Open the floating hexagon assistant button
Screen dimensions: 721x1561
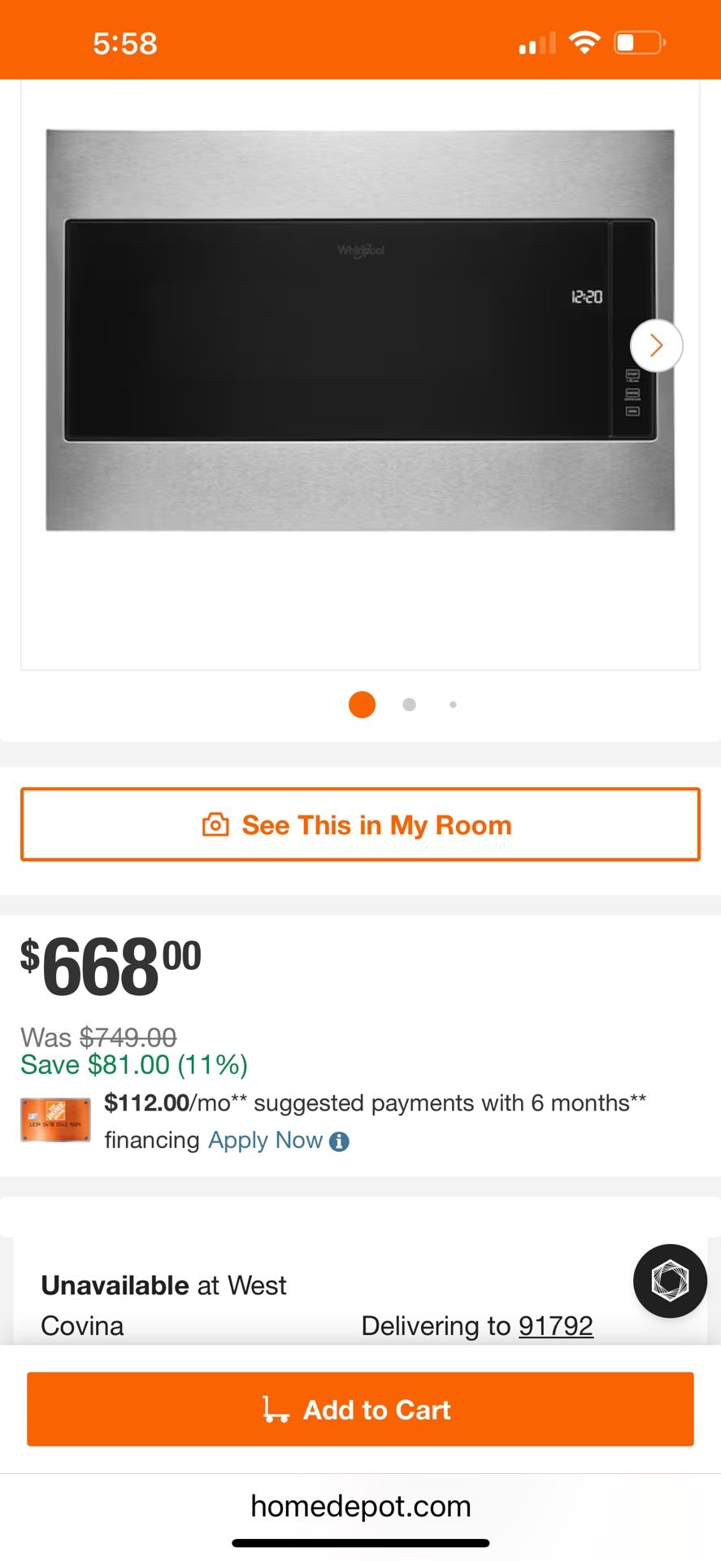670,1281
